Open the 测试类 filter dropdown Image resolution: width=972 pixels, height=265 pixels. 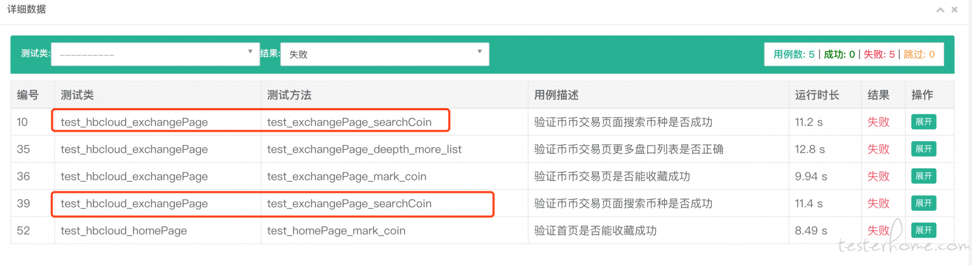click(x=155, y=54)
